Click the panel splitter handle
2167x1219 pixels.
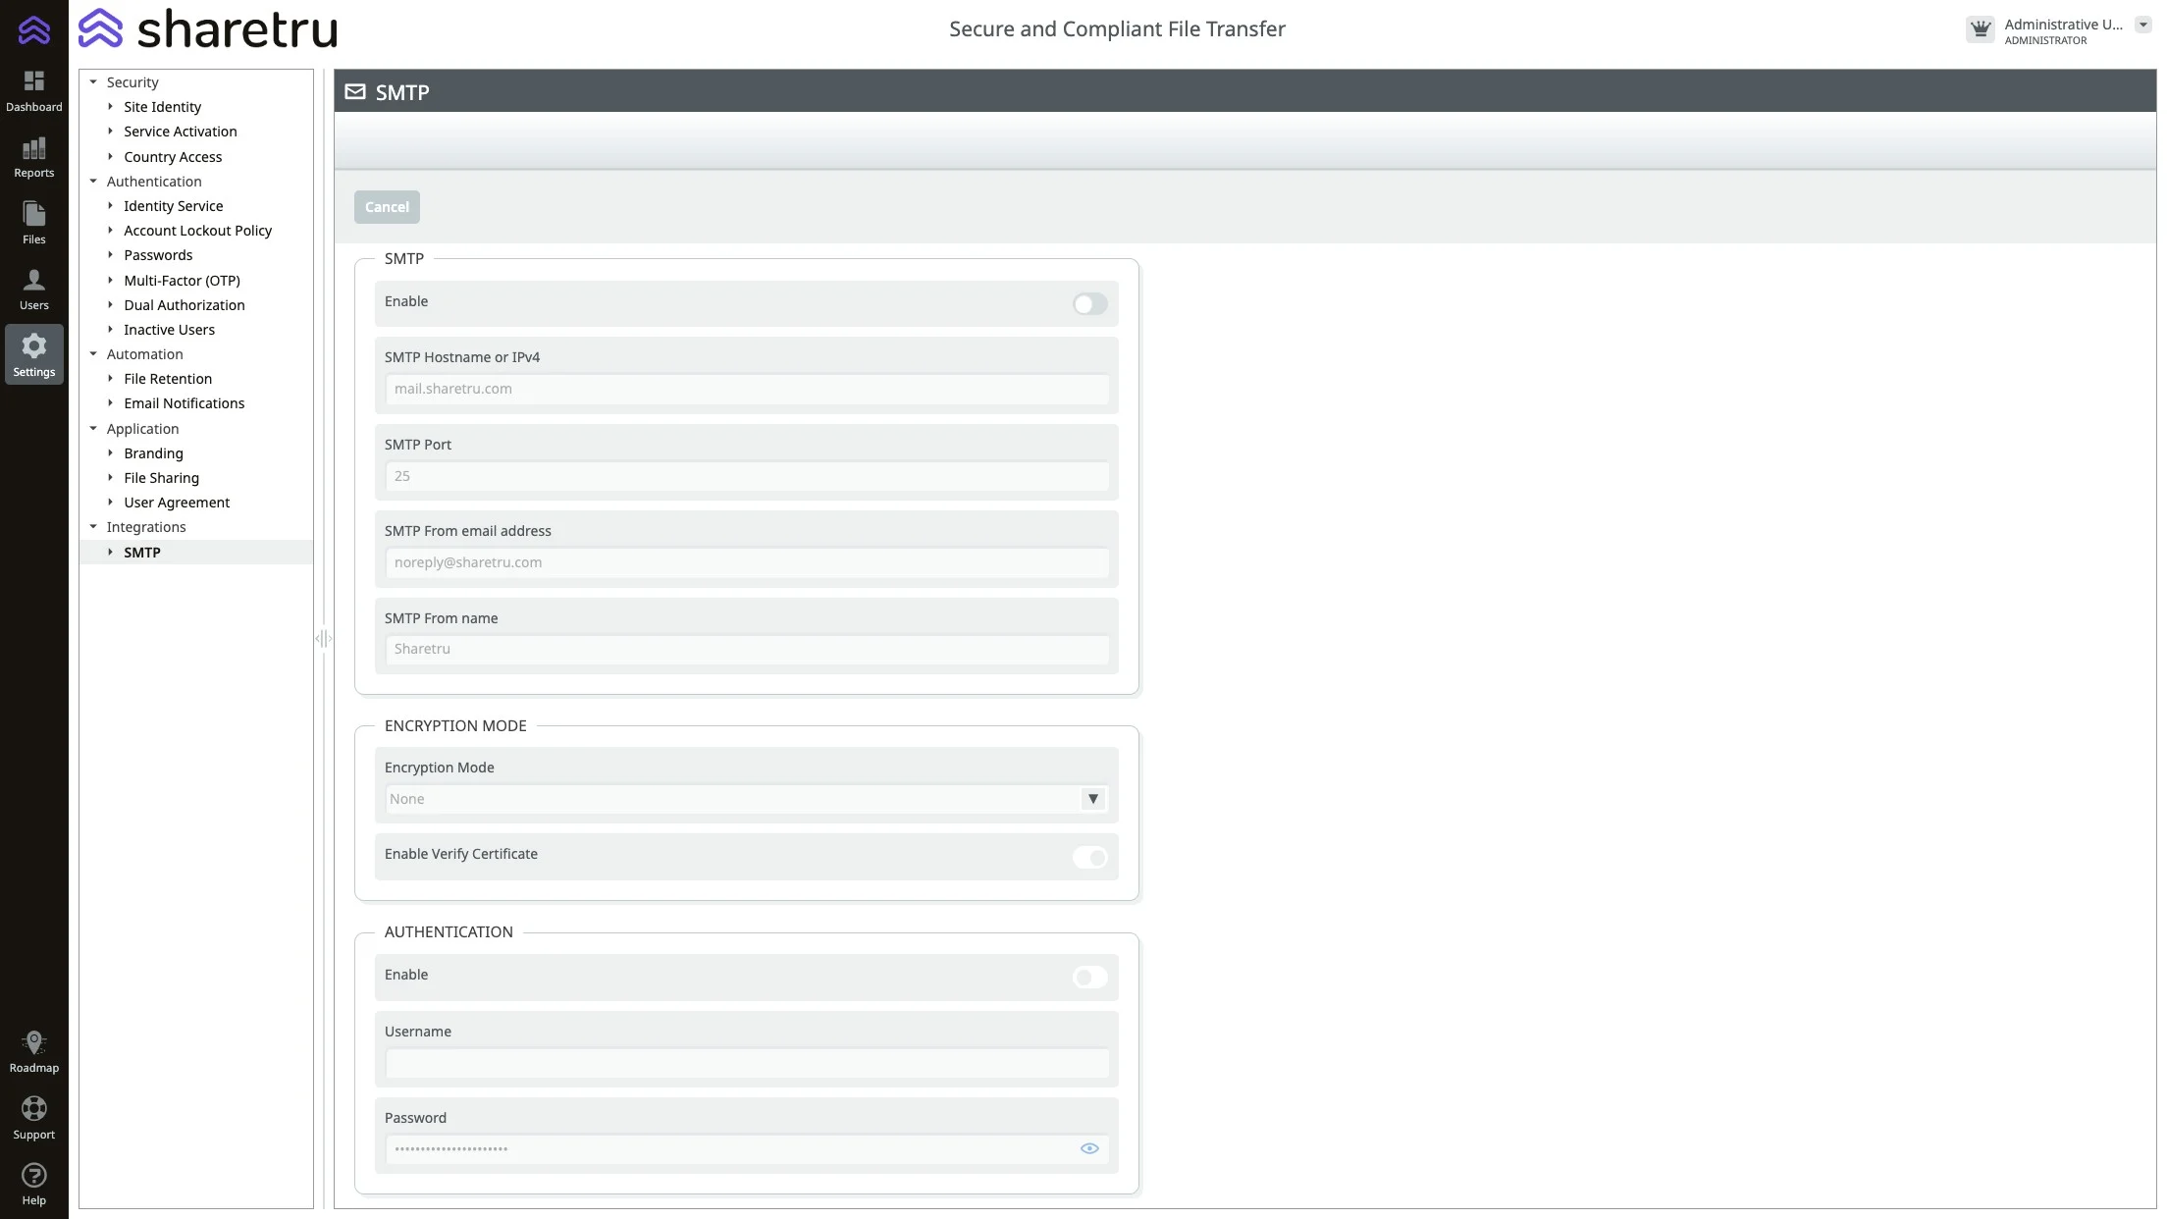[x=324, y=639]
